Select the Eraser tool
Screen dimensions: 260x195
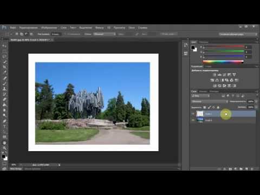click(4, 100)
